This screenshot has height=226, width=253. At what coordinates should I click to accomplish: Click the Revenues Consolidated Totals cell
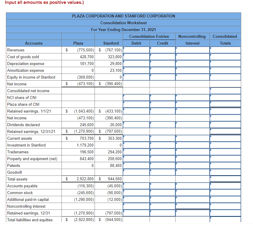[x=225, y=50]
